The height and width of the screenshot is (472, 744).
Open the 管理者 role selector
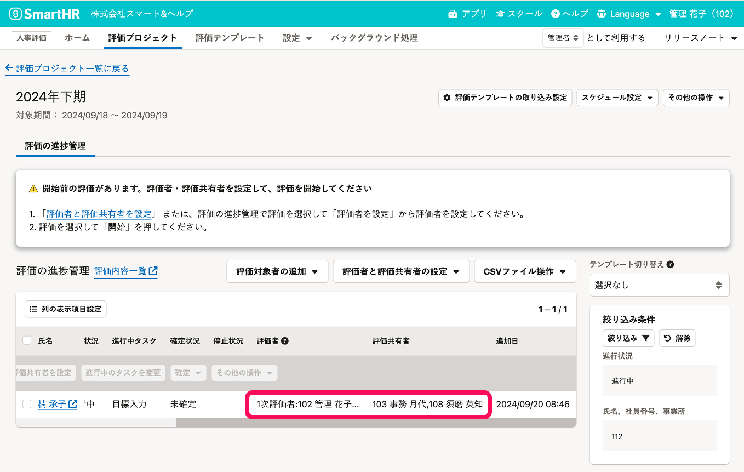(563, 38)
